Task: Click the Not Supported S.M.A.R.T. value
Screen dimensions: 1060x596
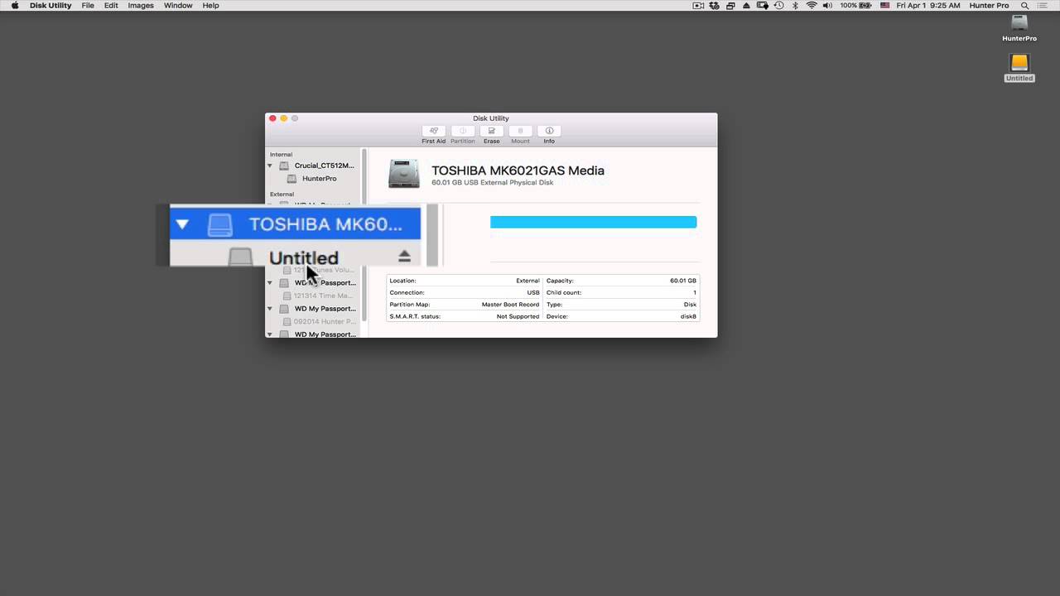Action: tap(518, 316)
